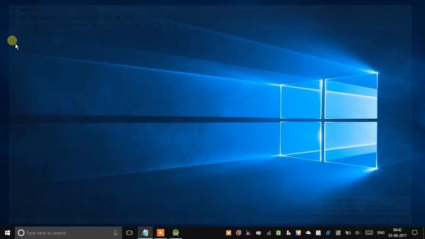The image size is (425, 239).
Task: Switch to Android Studio on the taskbar
Action: [175, 233]
